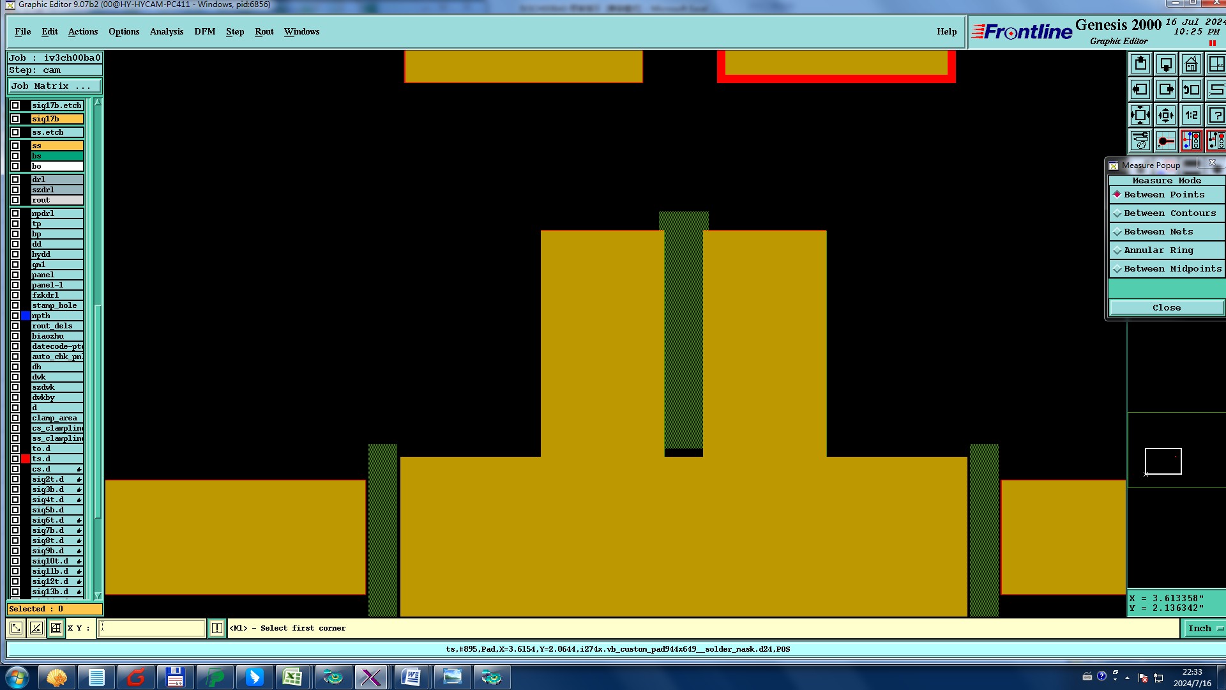Click Close button in Measure Popup
Image resolution: width=1226 pixels, height=690 pixels.
(x=1166, y=308)
